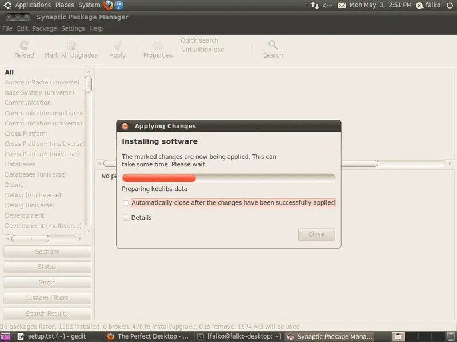Image resolution: width=457 pixels, height=342 pixels.
Task: Click the Mark All Upgrades icon
Action: [71, 45]
